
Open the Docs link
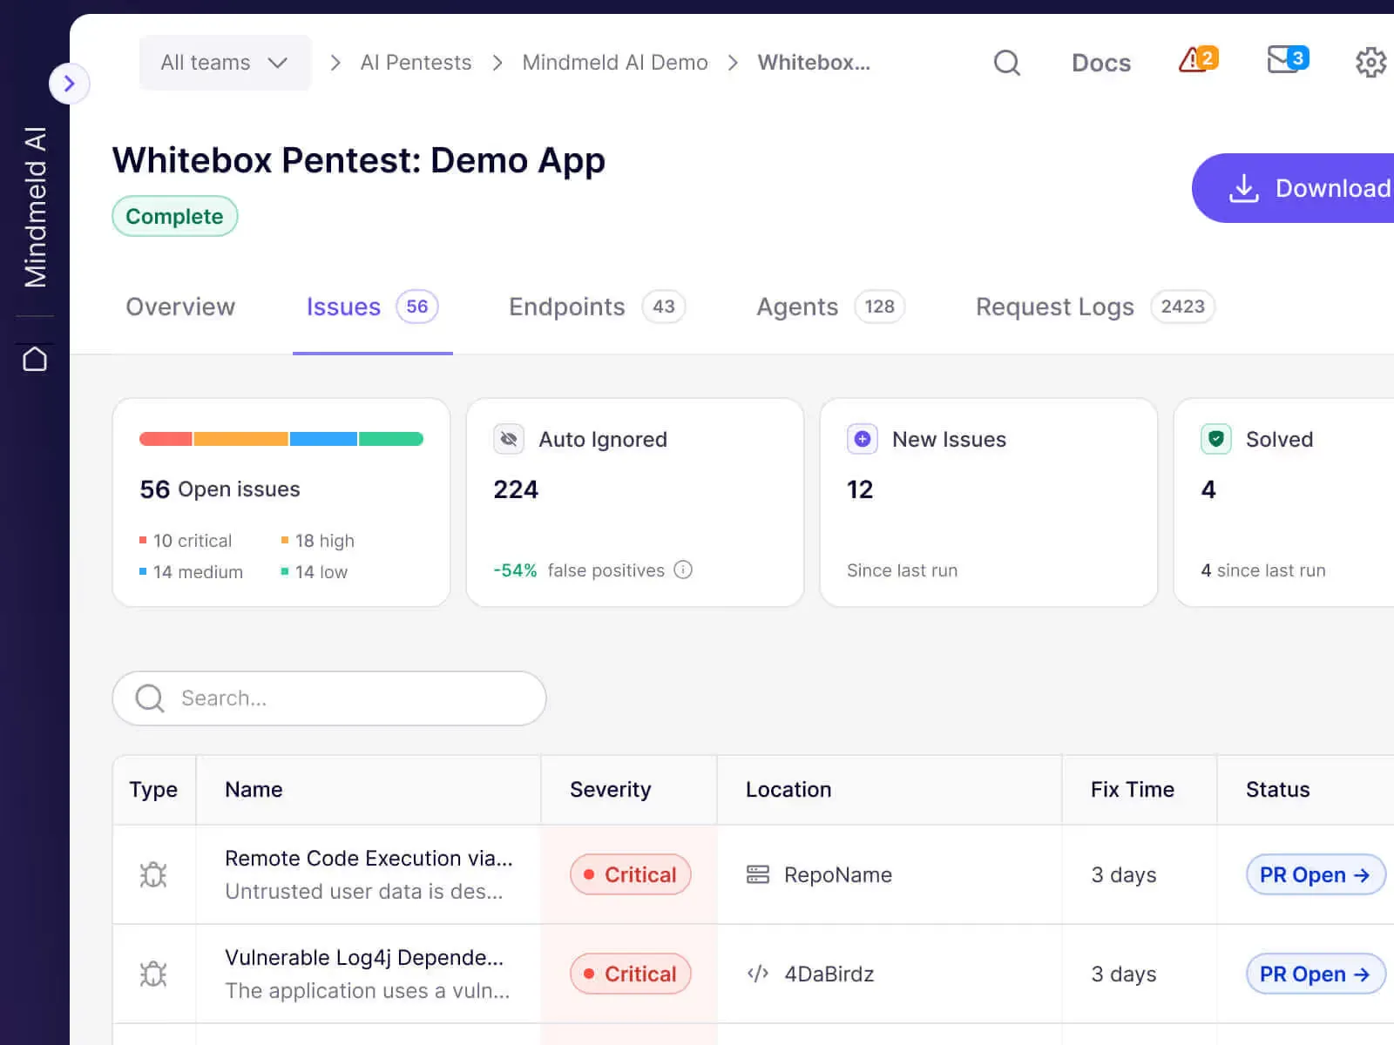tap(1100, 62)
